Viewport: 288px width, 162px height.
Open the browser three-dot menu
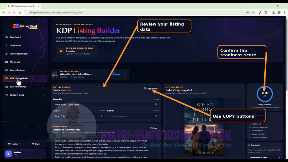click(284, 12)
